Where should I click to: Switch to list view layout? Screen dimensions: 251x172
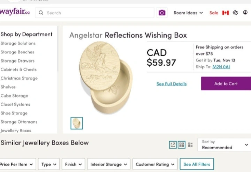pos(190,144)
